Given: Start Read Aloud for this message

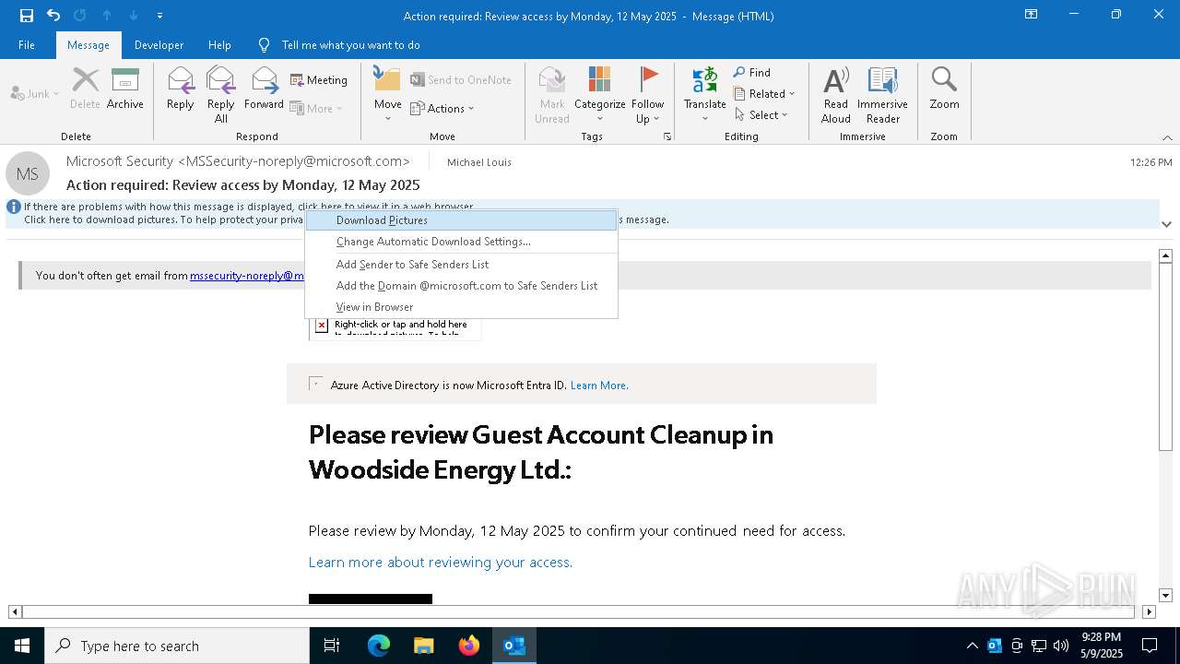Looking at the screenshot, I should pyautogui.click(x=836, y=95).
